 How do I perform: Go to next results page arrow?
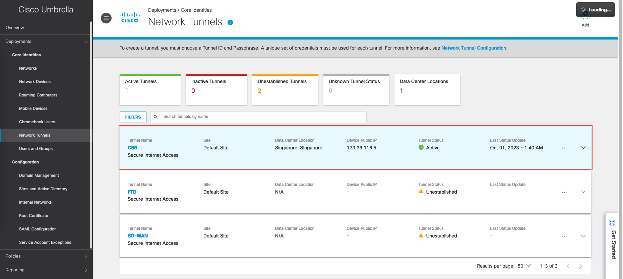pos(580,266)
